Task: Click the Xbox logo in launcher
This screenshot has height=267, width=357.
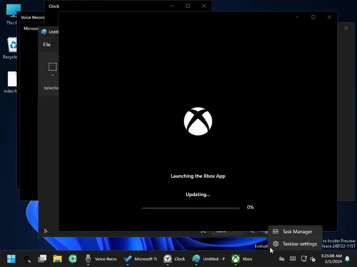Action: pyautogui.click(x=198, y=121)
